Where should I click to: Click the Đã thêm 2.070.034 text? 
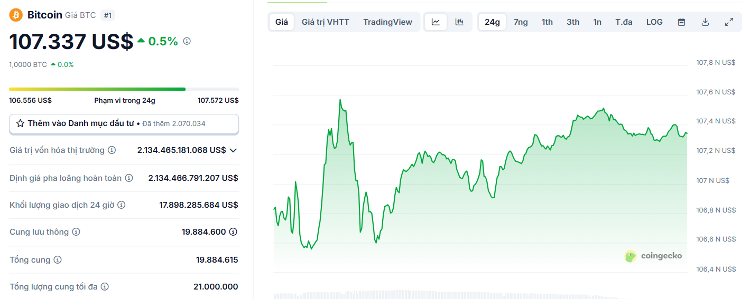(174, 123)
